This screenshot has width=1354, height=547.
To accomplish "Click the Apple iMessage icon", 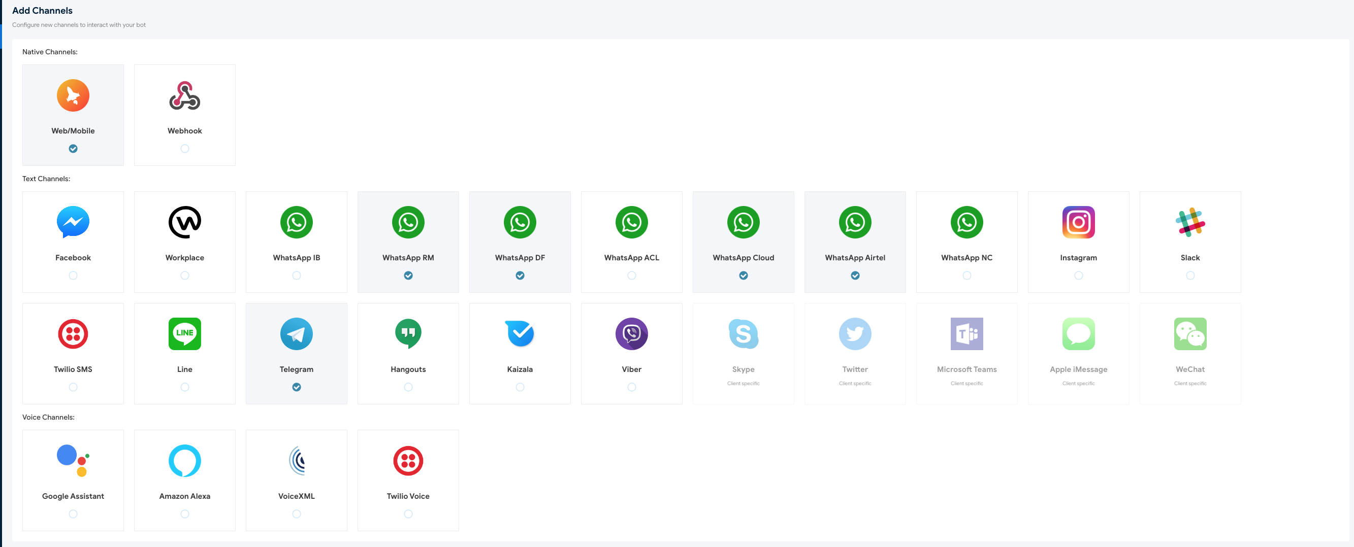I will [x=1079, y=333].
